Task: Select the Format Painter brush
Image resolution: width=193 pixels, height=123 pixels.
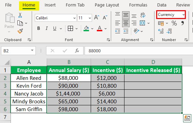Action: (20, 31)
